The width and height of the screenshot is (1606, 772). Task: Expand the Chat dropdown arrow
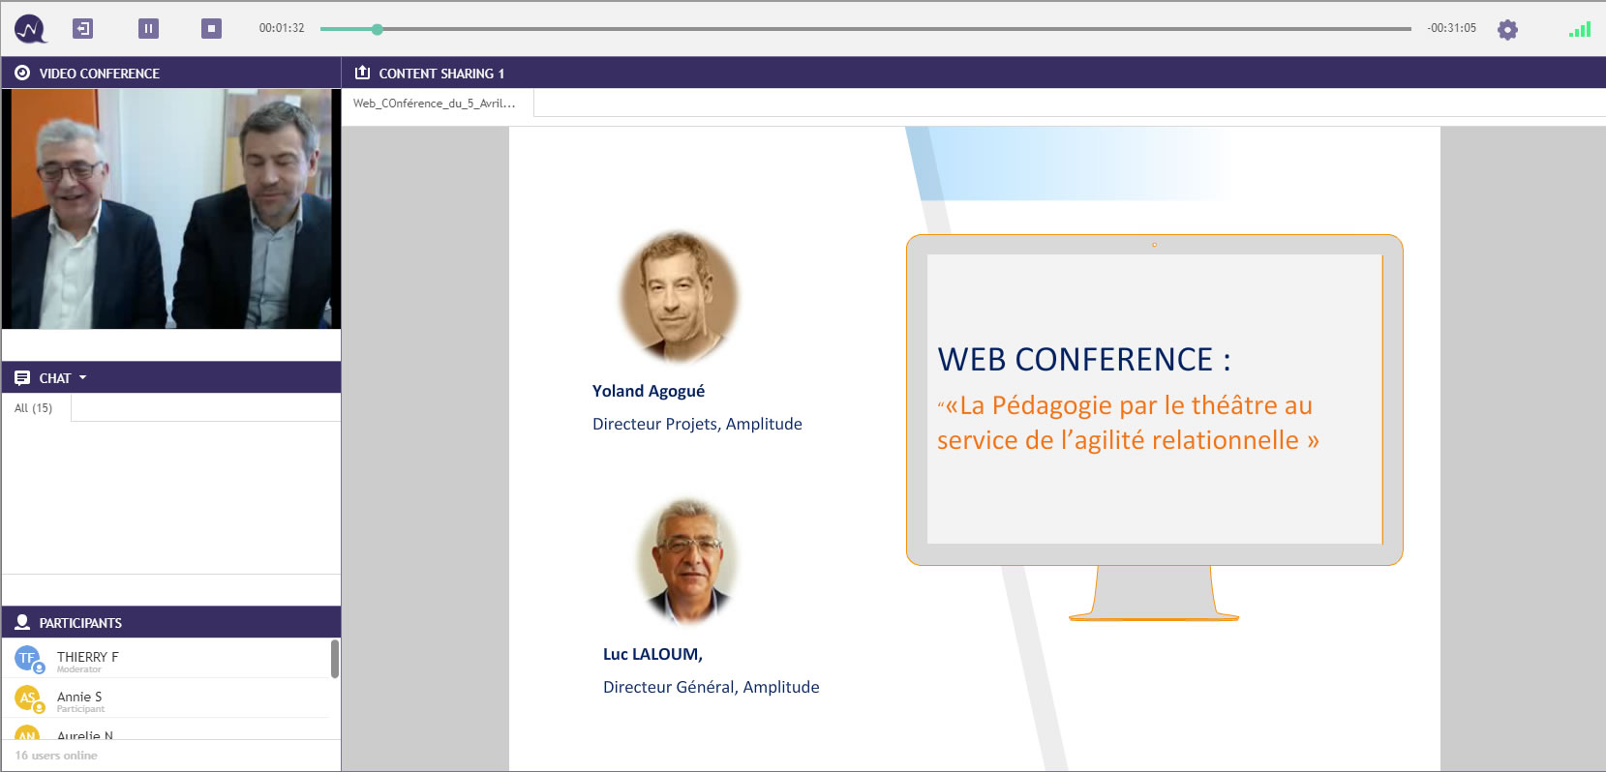coord(82,377)
